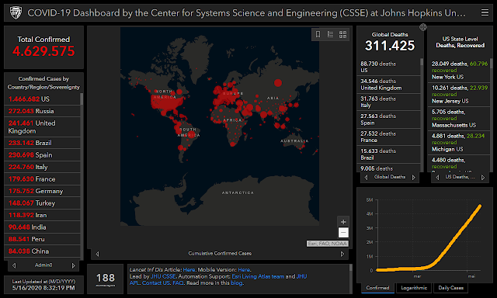This screenshot has height=298, width=497.
Task: Click the Global Deaths list scrollbar
Action: coord(422,62)
